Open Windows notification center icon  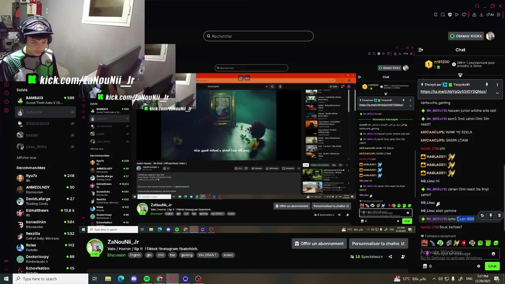497,279
